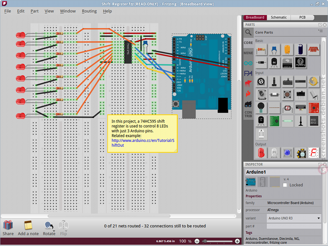This screenshot has height=246, width=328.
Task: Open the Arduino parts bin
Action: pyautogui.click(x=248, y=63)
